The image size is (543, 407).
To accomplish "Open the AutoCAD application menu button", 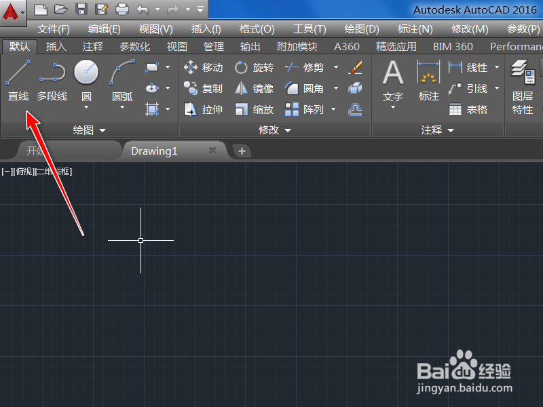I will 13,12.
